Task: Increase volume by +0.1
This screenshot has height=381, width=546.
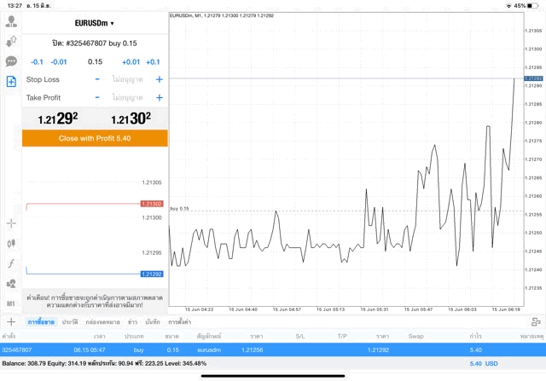Action: point(153,62)
